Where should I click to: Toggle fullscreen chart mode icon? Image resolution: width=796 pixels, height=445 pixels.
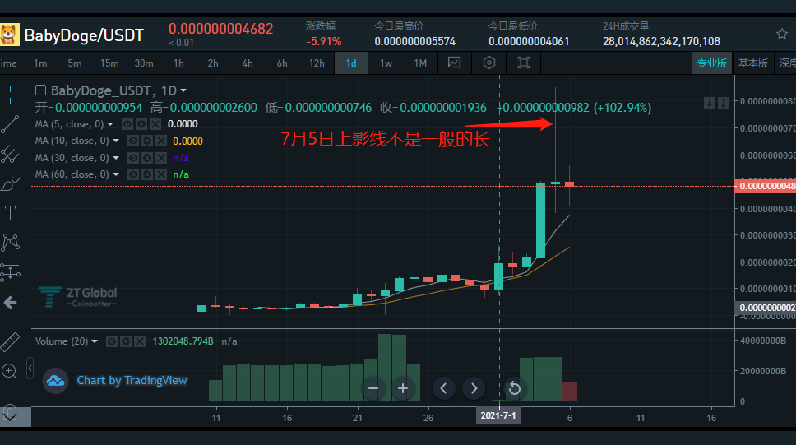(523, 63)
